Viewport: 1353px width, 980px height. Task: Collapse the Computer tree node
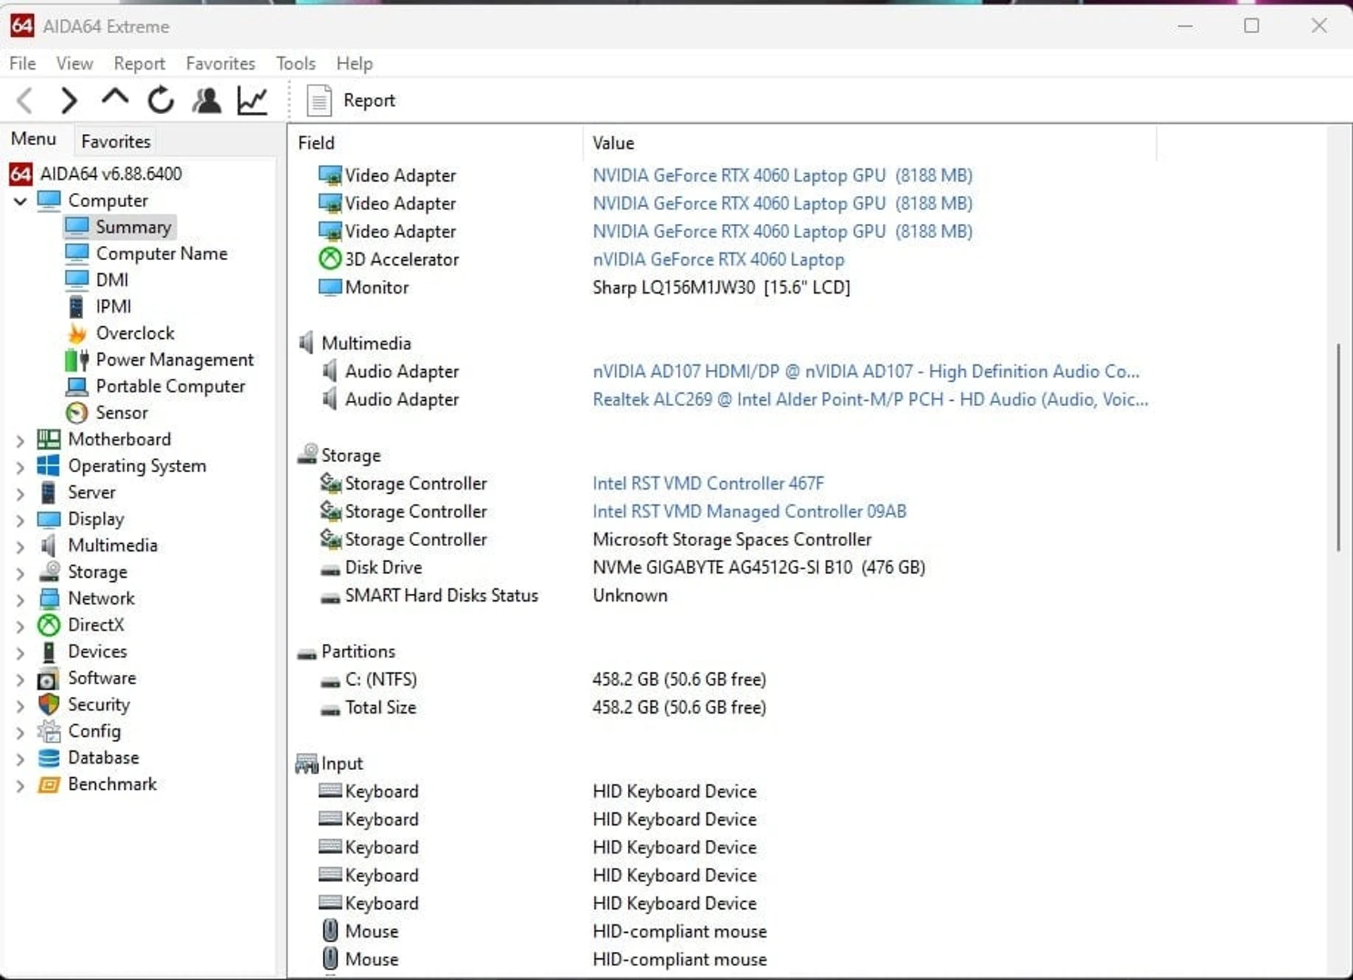(20, 201)
